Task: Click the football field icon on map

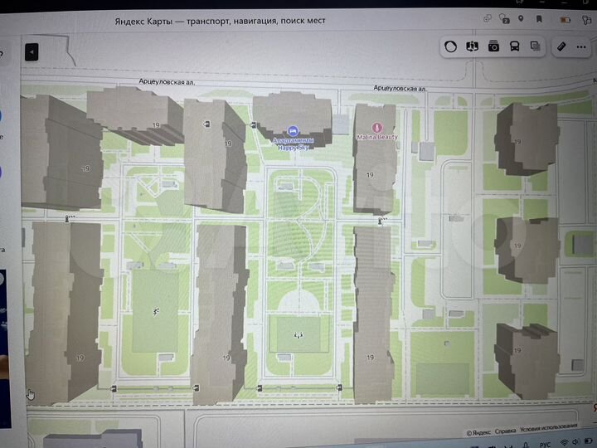Action: tap(298, 334)
